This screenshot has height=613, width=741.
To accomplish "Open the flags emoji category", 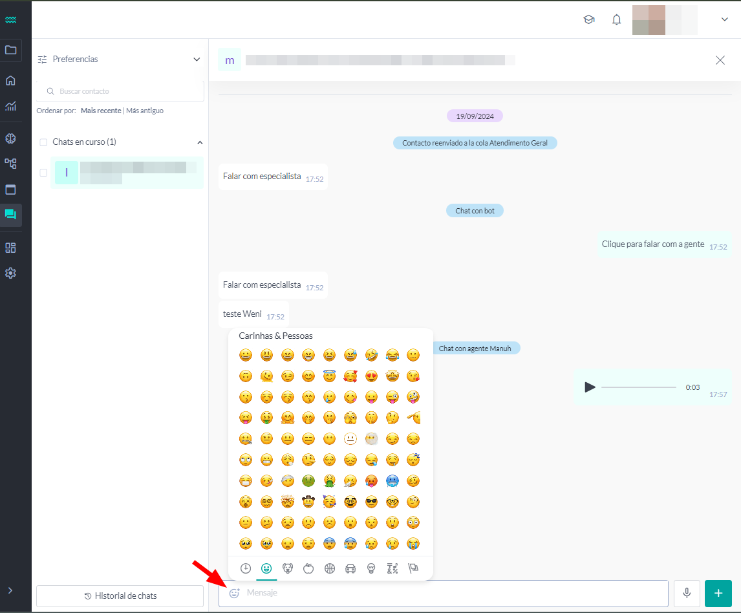I will [x=413, y=568].
